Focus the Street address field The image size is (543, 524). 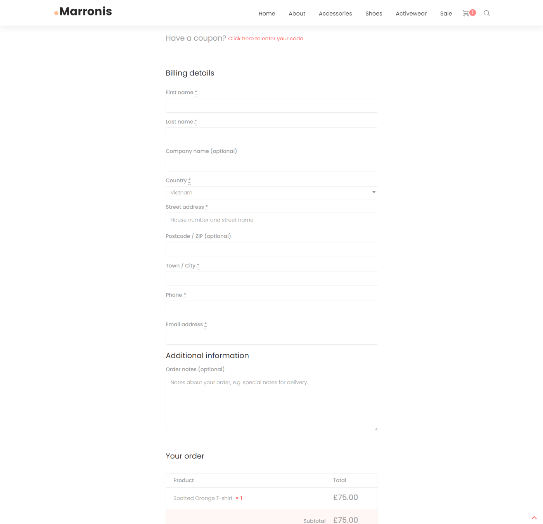[271, 220]
